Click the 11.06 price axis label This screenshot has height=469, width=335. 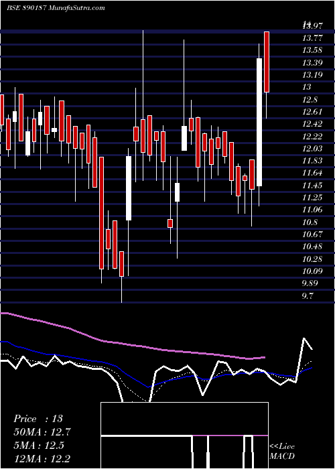coord(313,210)
